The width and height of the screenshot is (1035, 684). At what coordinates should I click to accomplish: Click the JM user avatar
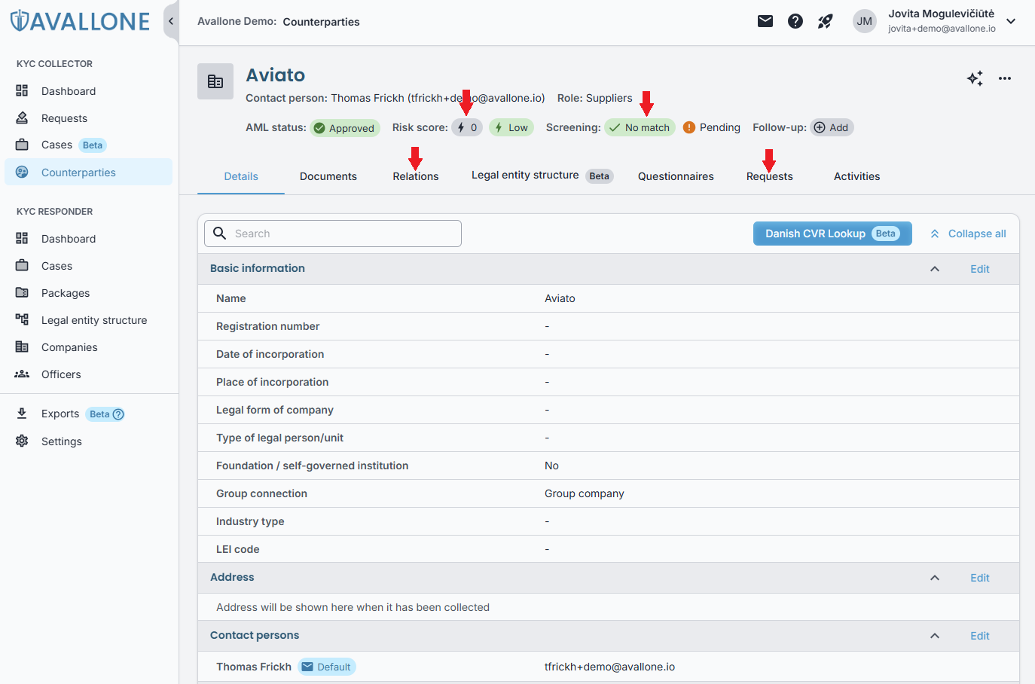865,21
